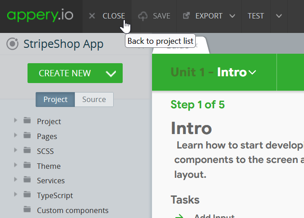Select the SCSS tree item label
This screenshot has height=218, width=304.
click(x=45, y=151)
